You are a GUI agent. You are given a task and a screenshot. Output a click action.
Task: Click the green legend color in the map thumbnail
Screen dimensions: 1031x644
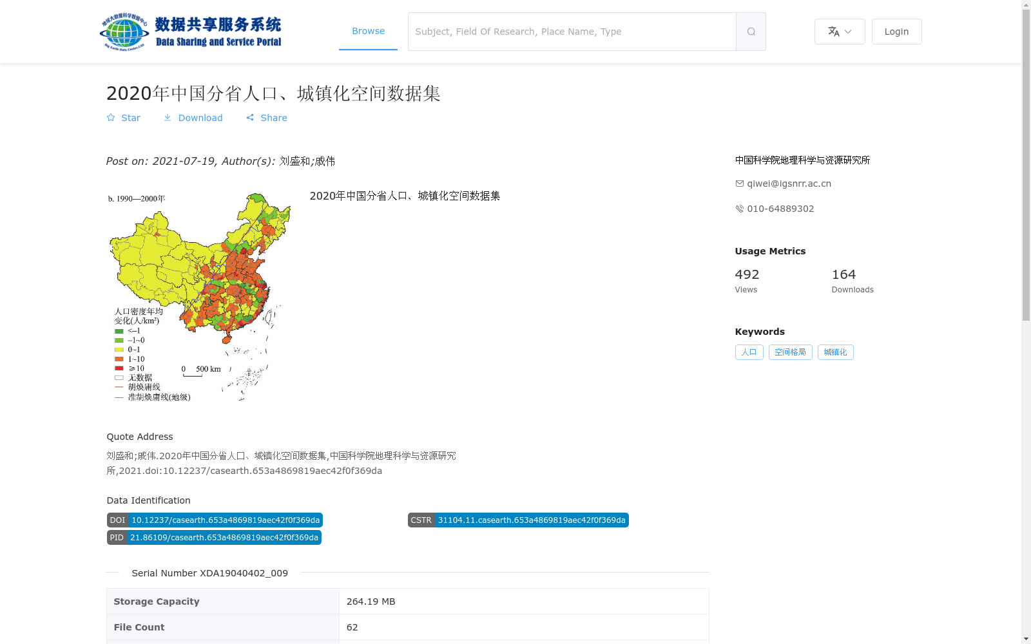(118, 330)
